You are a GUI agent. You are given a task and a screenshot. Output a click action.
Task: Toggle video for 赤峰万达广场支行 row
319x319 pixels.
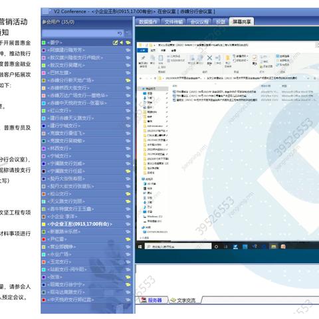(128, 96)
